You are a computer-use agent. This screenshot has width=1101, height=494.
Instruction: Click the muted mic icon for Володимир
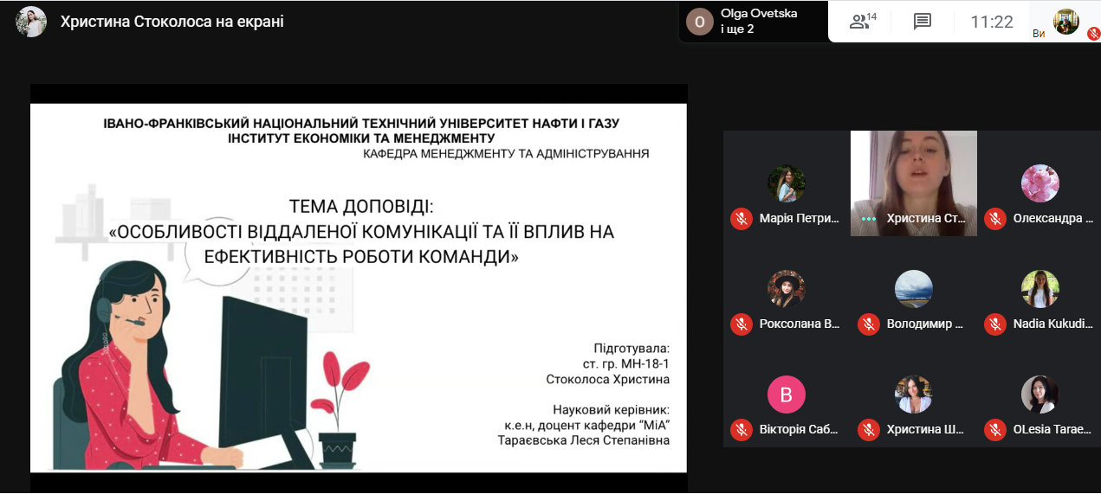pyautogui.click(x=868, y=324)
